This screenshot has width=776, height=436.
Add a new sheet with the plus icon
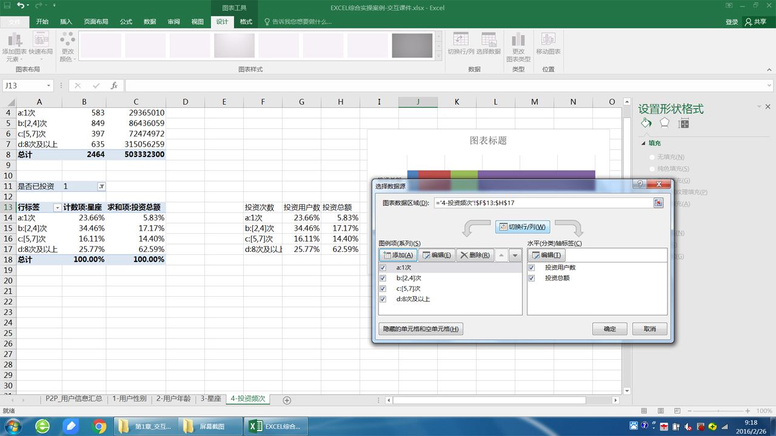pos(287,400)
